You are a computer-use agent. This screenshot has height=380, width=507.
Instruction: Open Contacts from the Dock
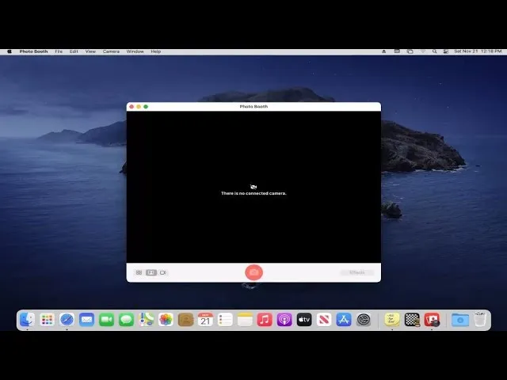pos(185,320)
